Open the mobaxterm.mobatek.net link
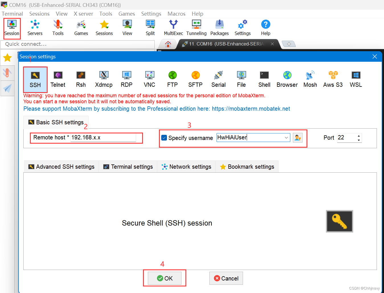The width and height of the screenshot is (384, 293). point(251,109)
